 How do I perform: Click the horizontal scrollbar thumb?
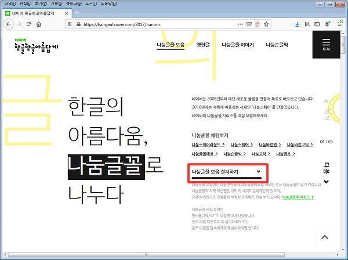(x=146, y=254)
